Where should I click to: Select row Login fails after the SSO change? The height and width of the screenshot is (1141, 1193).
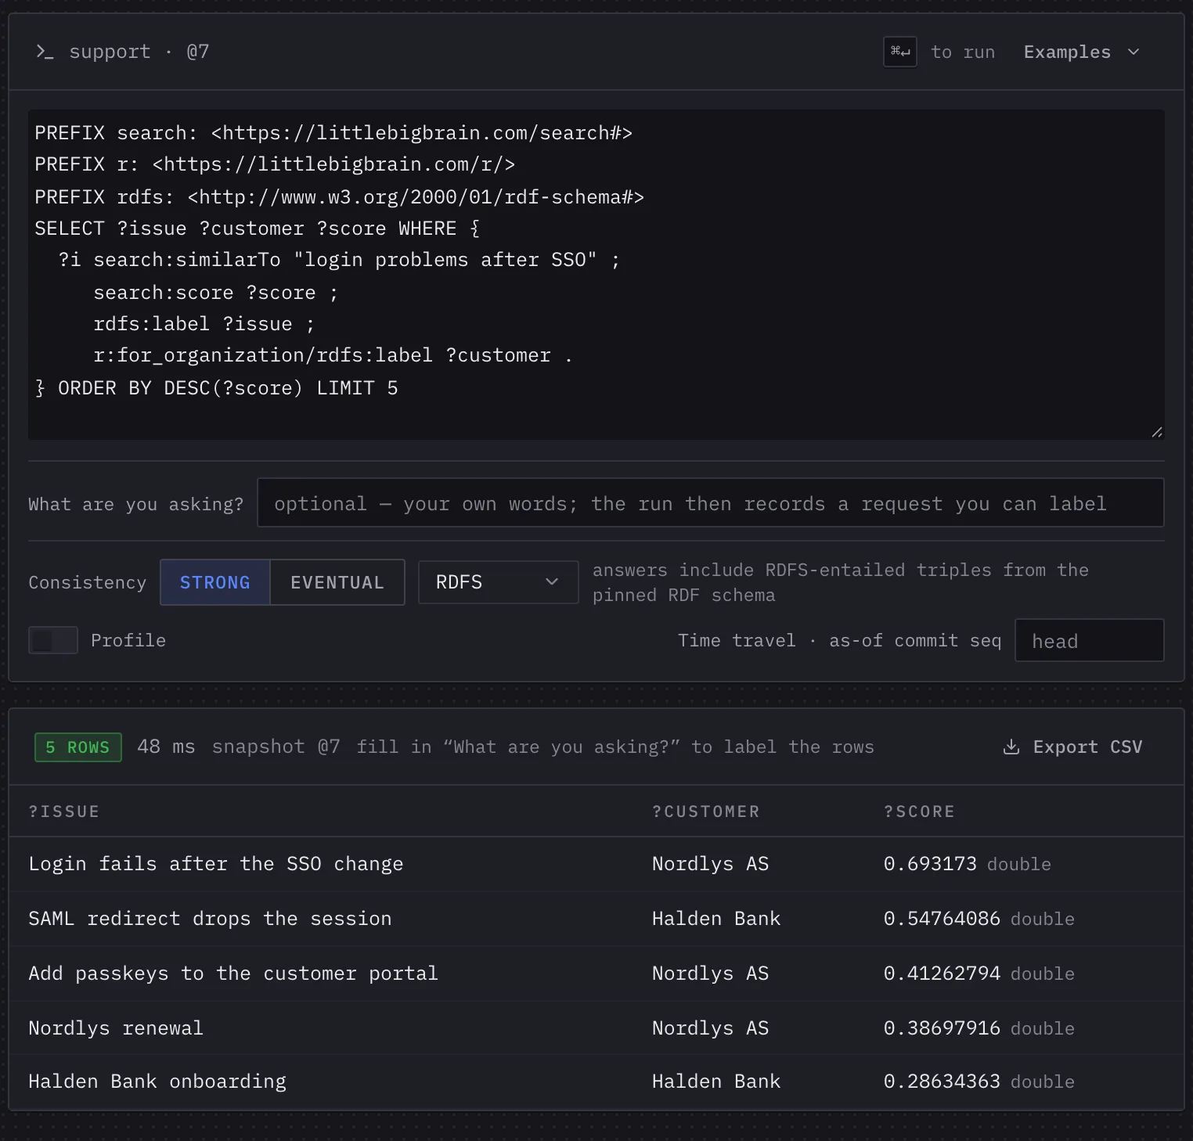click(596, 864)
